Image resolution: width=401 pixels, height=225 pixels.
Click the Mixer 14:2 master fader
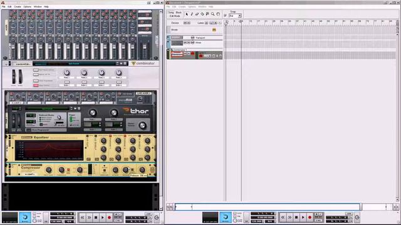click(x=145, y=47)
